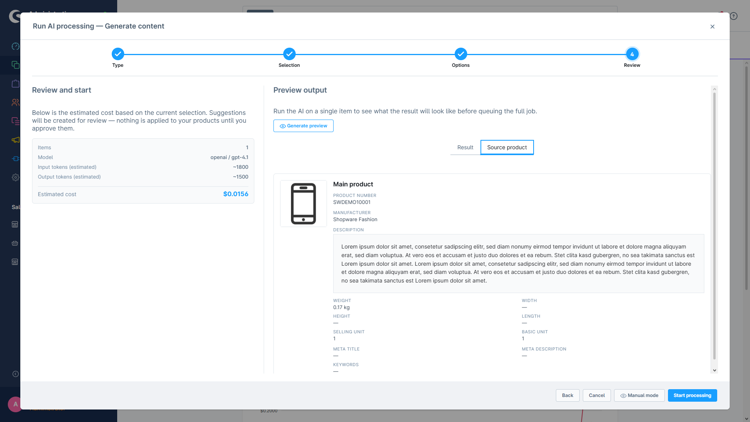Click the Preview output heading
The height and width of the screenshot is (422, 750).
pyautogui.click(x=300, y=90)
